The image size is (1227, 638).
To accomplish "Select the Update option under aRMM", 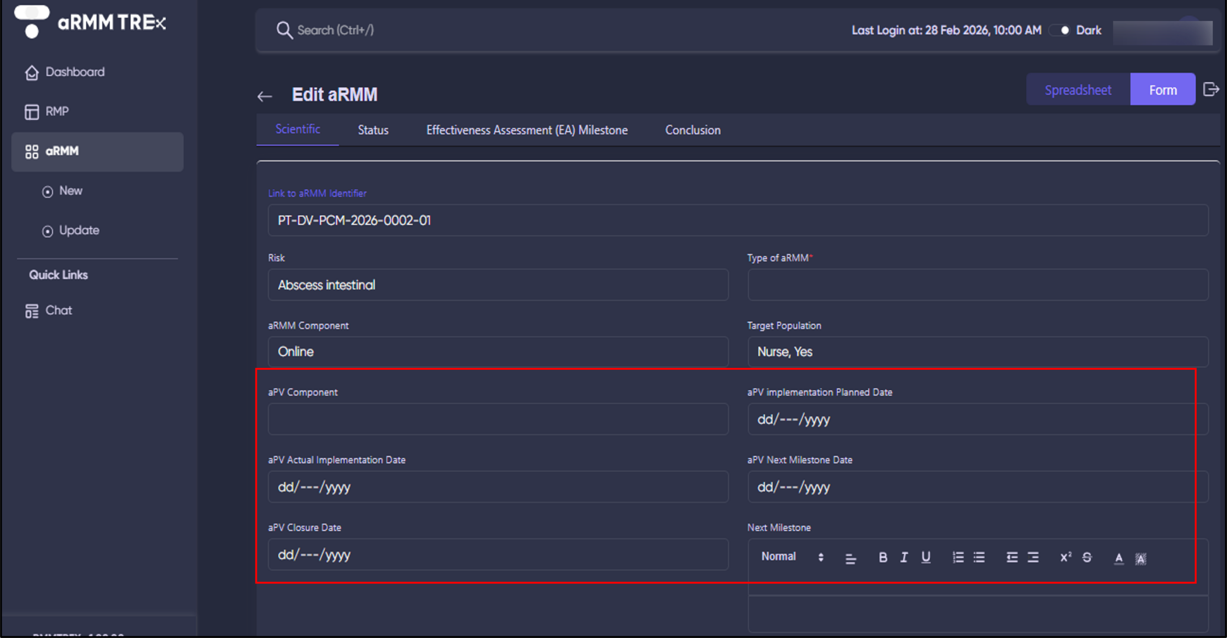I will 79,230.
